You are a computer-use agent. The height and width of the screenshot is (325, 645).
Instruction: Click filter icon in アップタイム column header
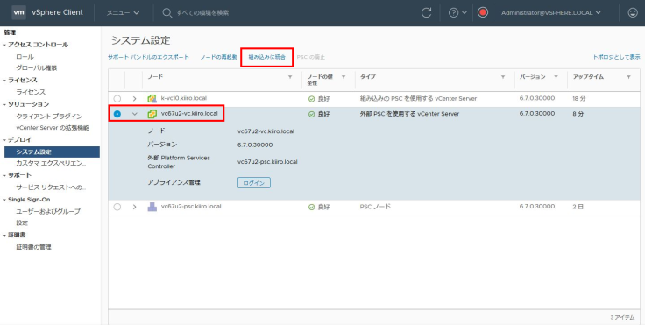[x=628, y=77]
